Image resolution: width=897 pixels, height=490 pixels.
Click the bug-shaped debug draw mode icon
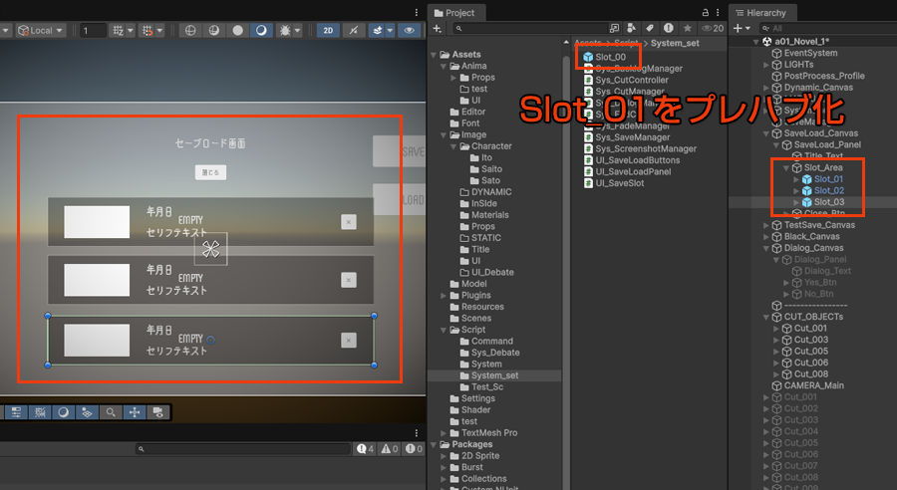pos(286,30)
